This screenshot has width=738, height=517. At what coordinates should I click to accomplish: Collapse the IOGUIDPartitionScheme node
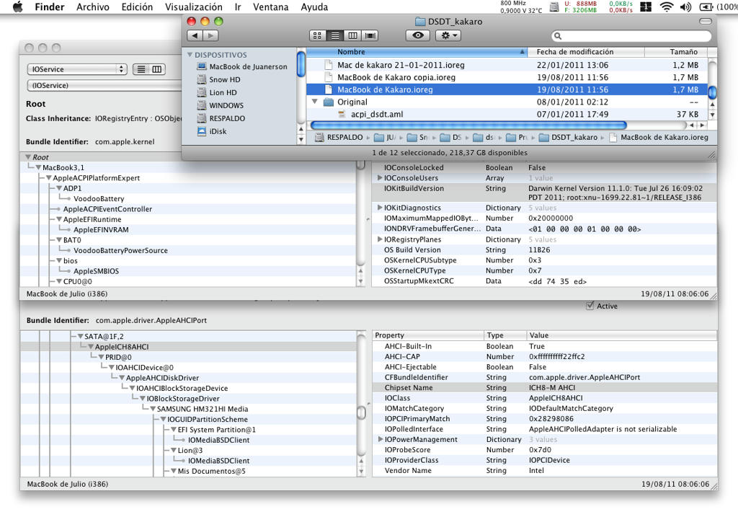point(163,419)
